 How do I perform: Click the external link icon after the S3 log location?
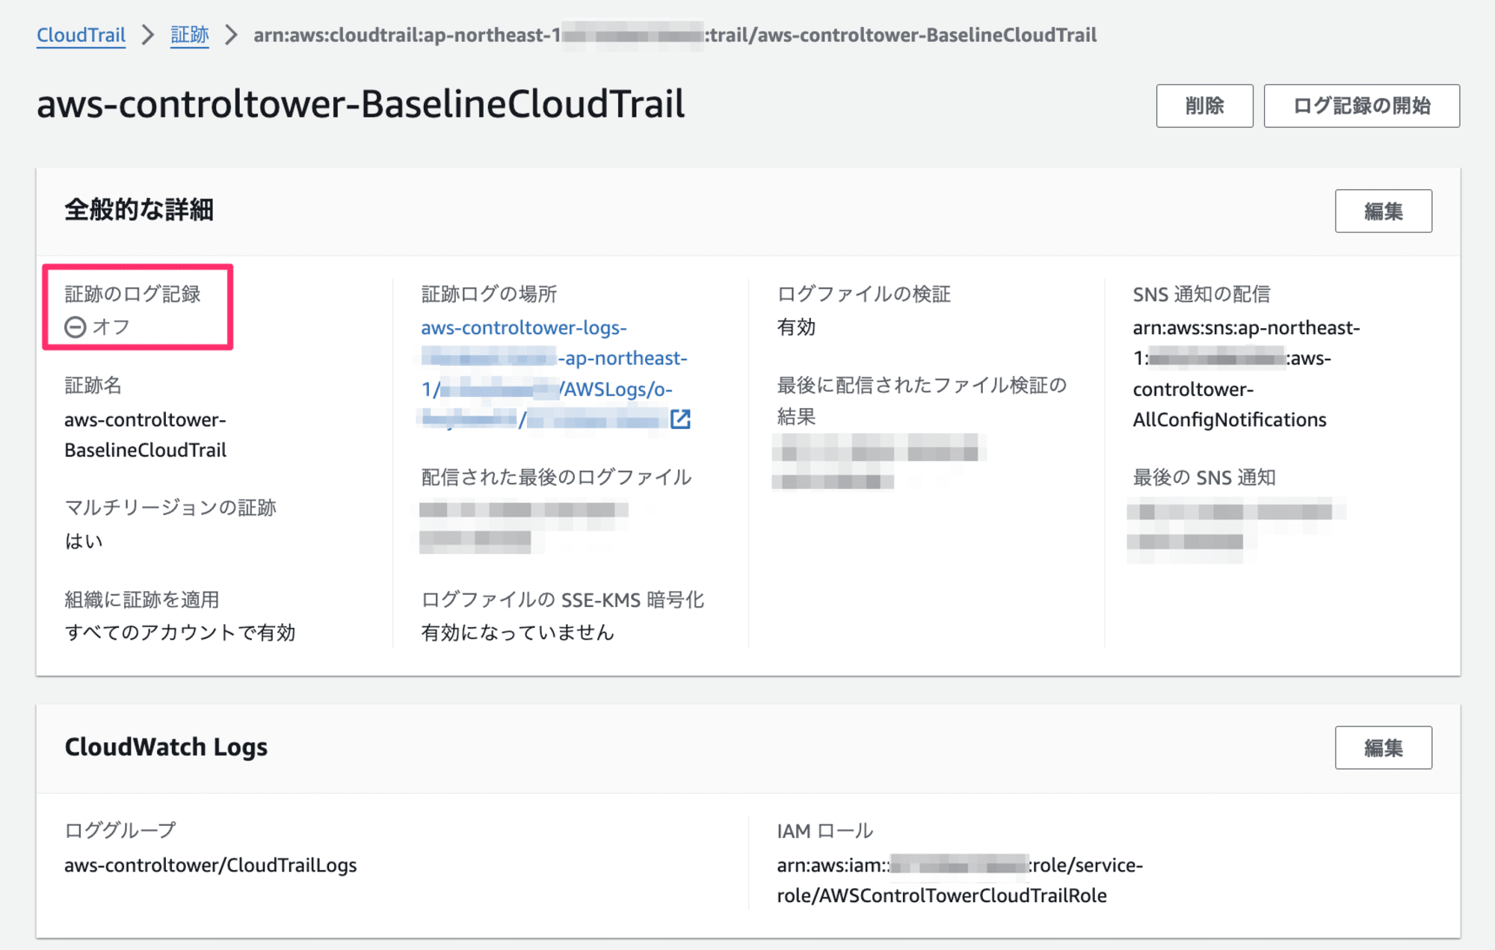680,419
